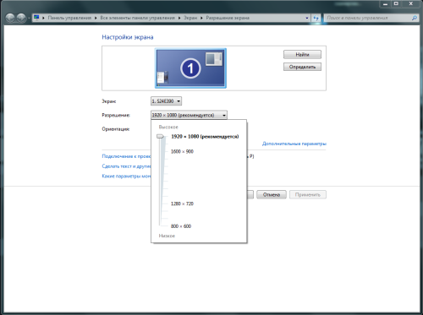The image size is (423, 315).
Task: Open Экран breadcrumb in address bar
Action: click(190, 18)
